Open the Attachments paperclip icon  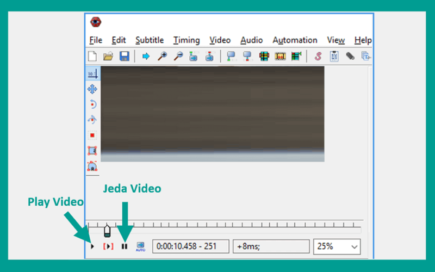point(350,57)
